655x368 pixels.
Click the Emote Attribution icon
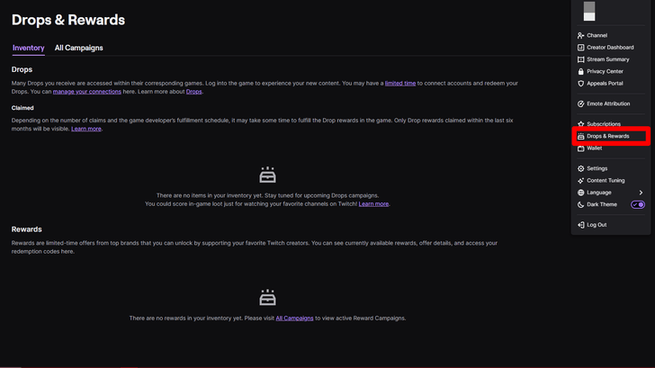pyautogui.click(x=581, y=103)
